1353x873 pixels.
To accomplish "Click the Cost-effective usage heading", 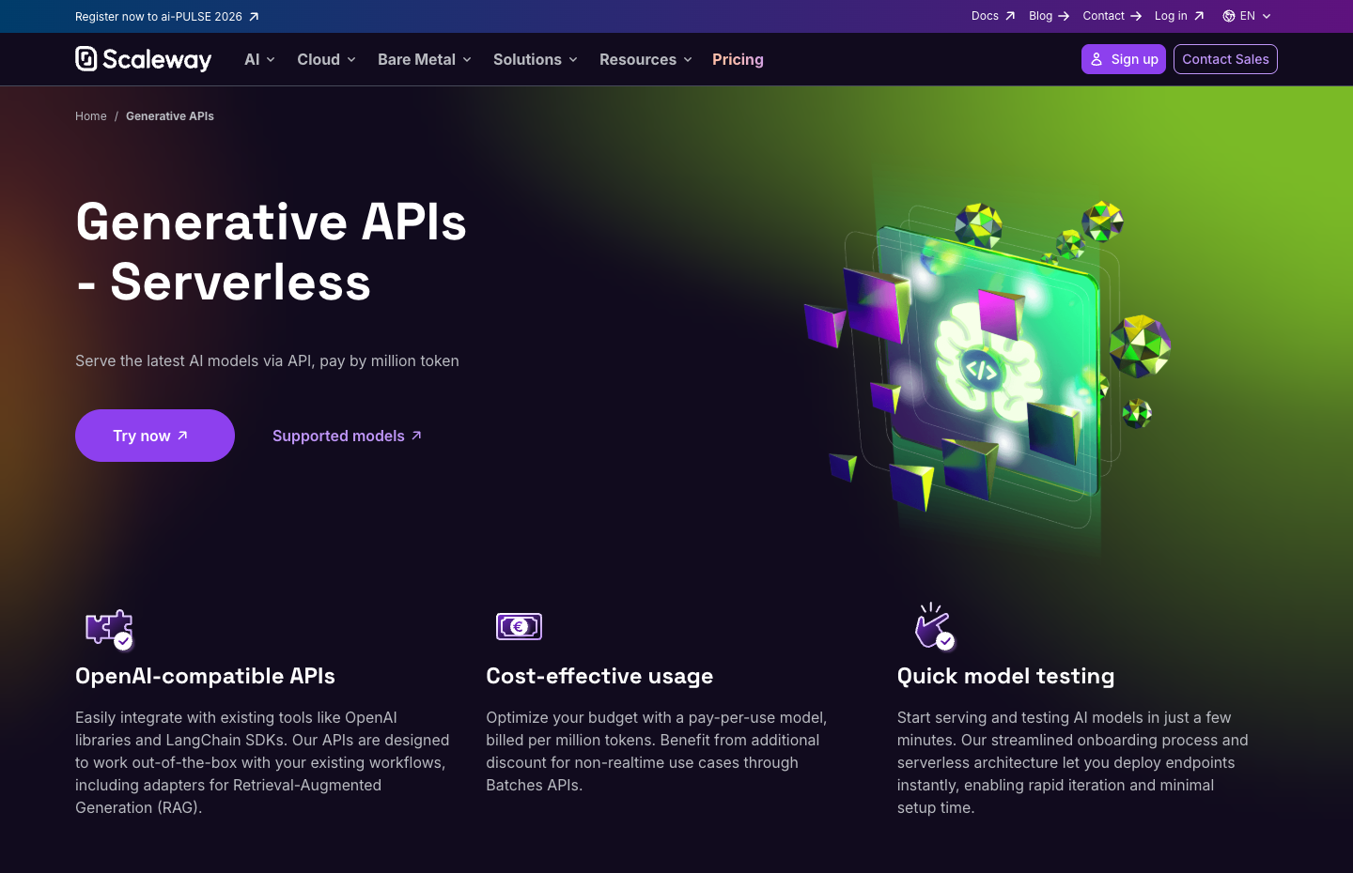I will tap(599, 676).
